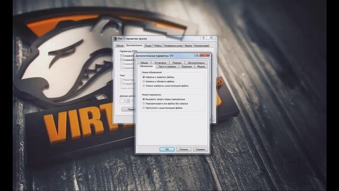This screenshot has height=191, width=339.
Task: Confirm with the OK button
Action: coord(167,150)
